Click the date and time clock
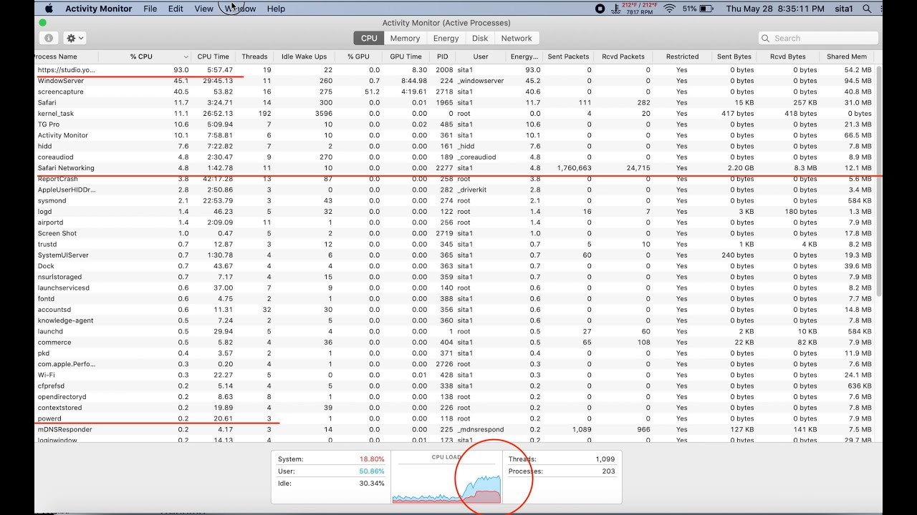 click(x=774, y=9)
